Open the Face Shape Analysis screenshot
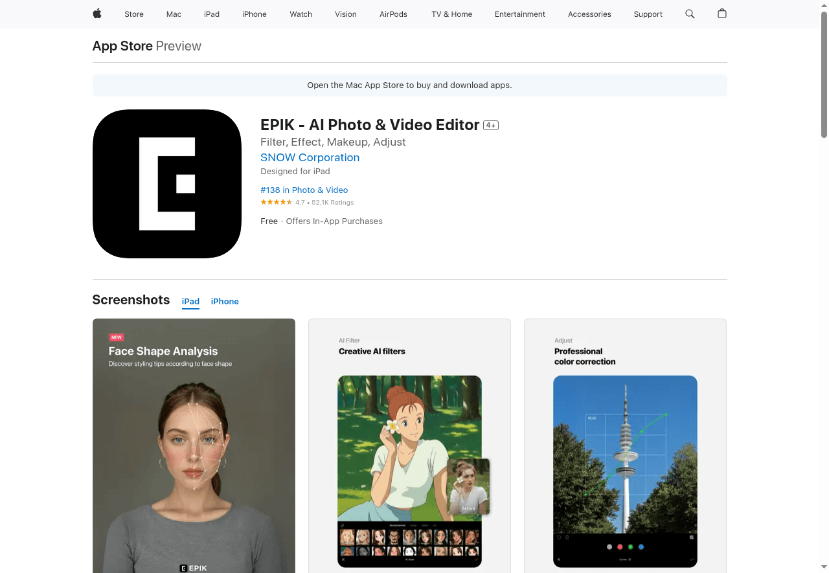829x573 pixels. click(194, 445)
